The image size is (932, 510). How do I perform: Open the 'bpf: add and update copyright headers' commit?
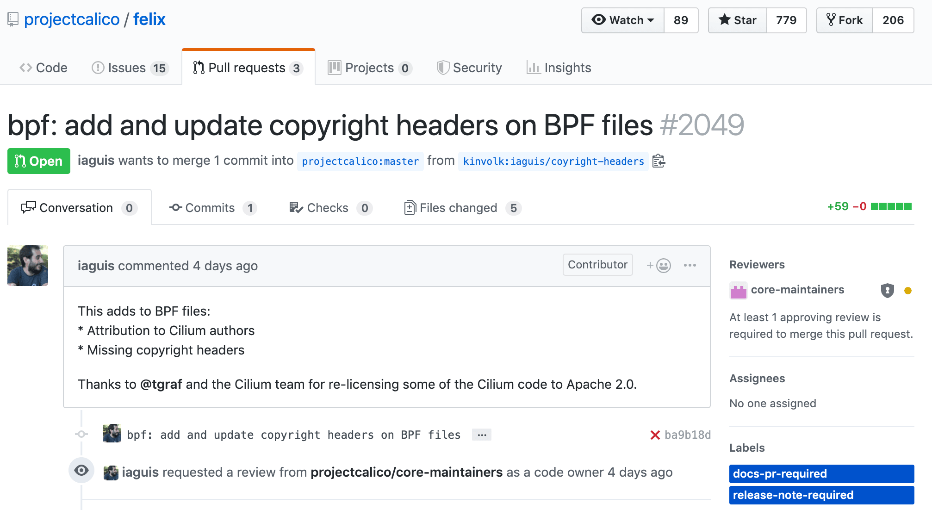(294, 435)
